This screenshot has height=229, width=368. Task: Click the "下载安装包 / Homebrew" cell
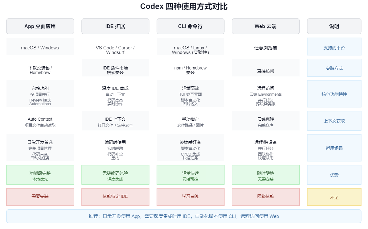pos(40,68)
